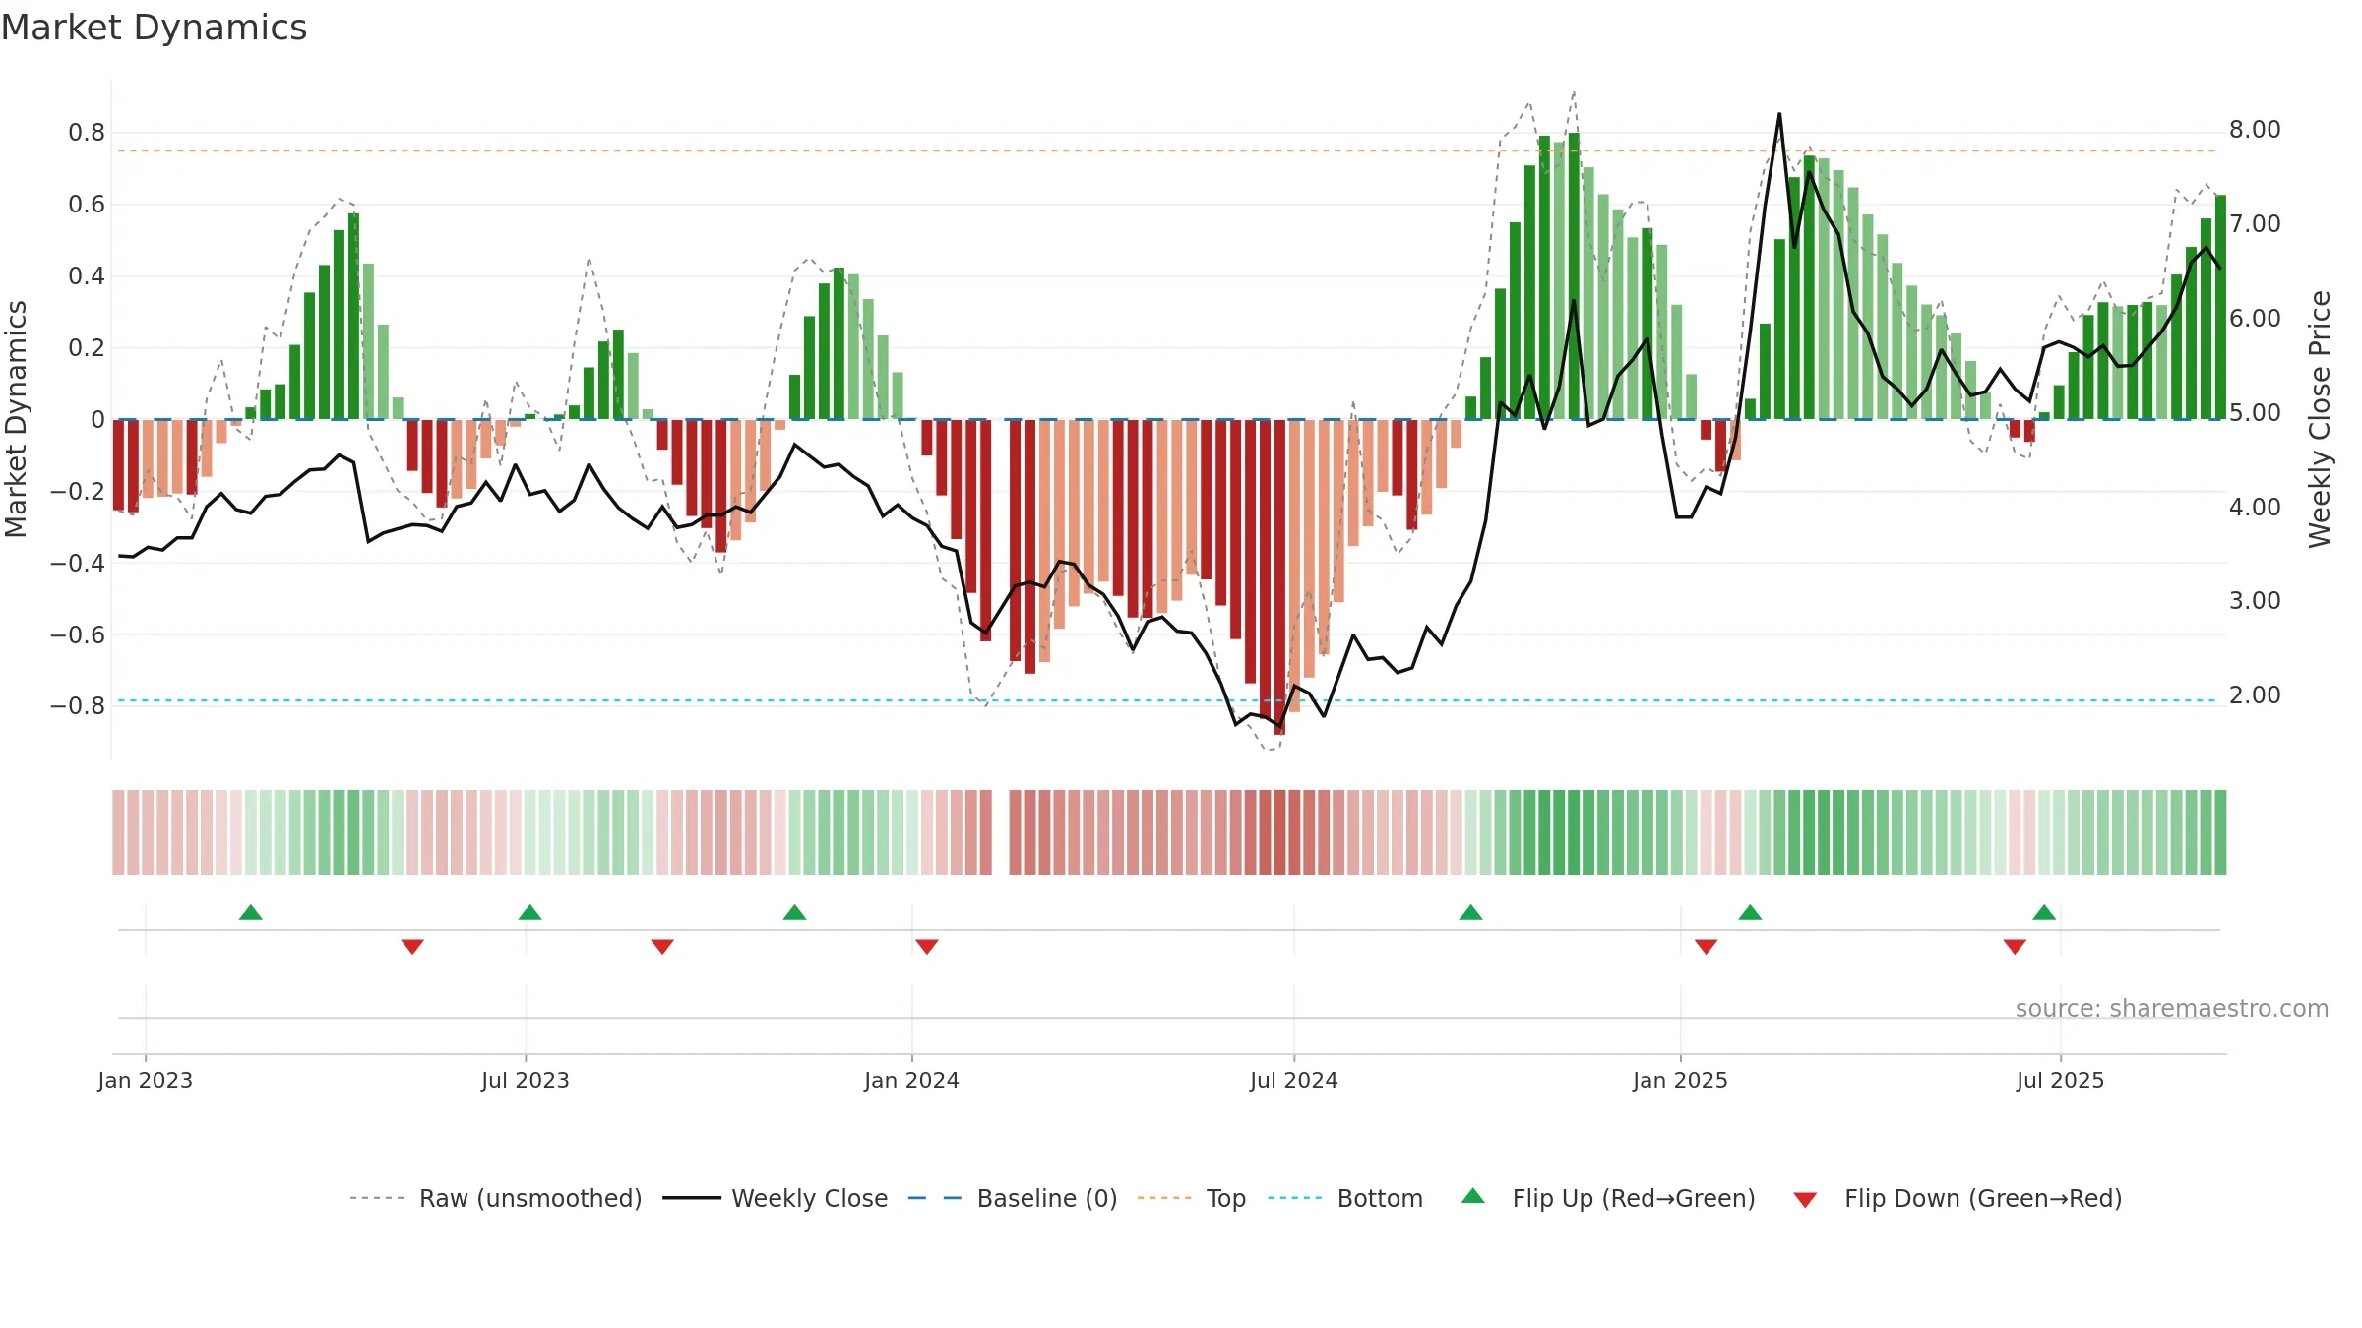Viewport: 2362px width, 1328px height.
Task: Select the green flip-up marker in late 2023
Action: click(795, 912)
